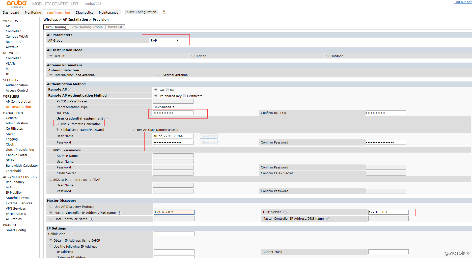This screenshot has width=472, height=258.
Task: Open help for Master Controller IP Address radio option
Action: click(x=120, y=213)
